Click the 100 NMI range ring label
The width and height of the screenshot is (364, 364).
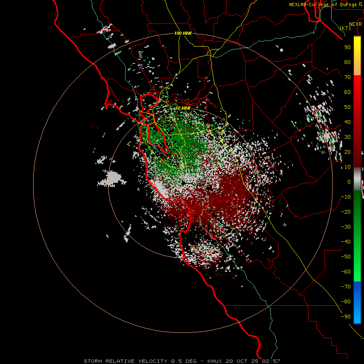pos(183,33)
